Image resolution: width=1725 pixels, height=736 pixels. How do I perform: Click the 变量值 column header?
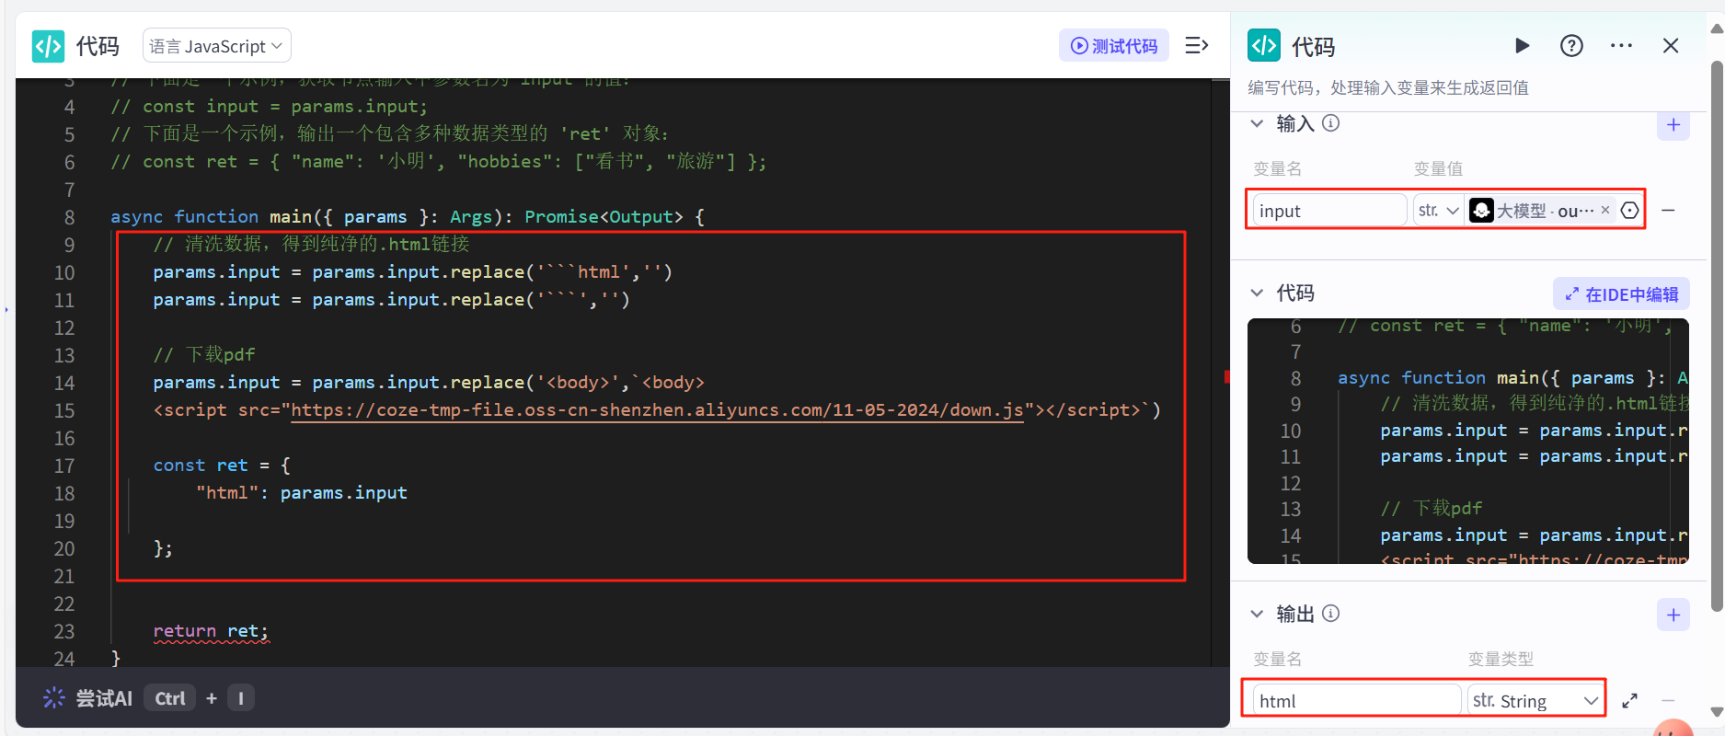(1438, 168)
